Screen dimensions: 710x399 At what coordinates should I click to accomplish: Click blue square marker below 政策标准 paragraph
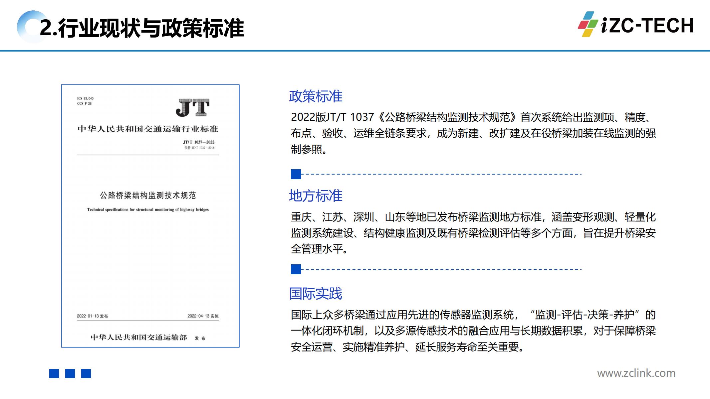296,174
